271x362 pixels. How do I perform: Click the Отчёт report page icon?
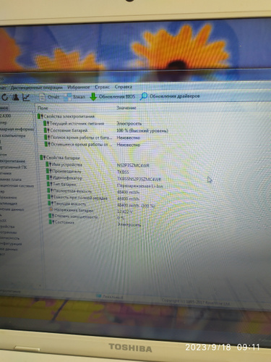[x=42, y=97]
